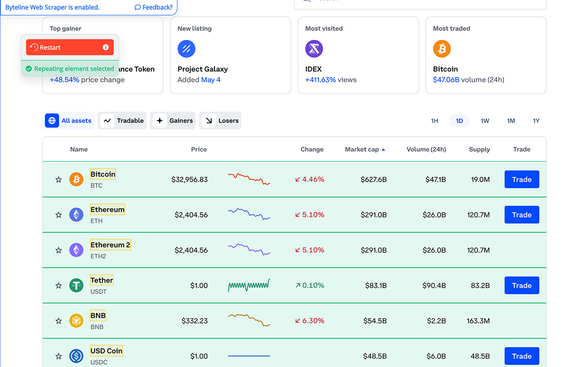Click the Project Galaxy logo icon
Image resolution: width=588 pixels, height=367 pixels.
187,49
